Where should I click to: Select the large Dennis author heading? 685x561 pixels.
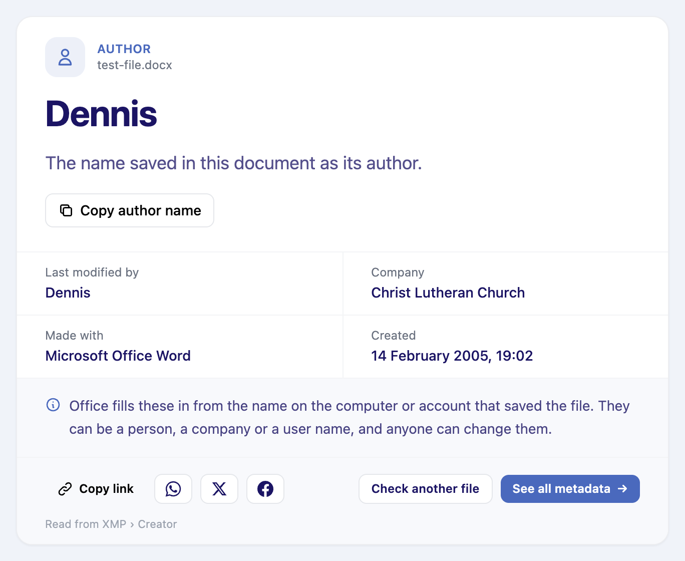[101, 114]
